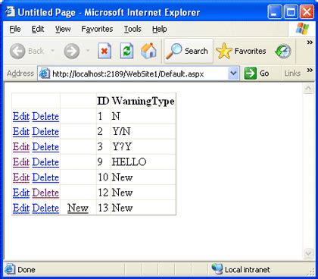Click the Done status icon
The width and height of the screenshot is (318, 279).
[10, 269]
